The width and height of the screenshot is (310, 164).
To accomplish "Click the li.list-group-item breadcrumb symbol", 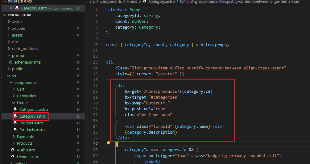I will 242,2.
